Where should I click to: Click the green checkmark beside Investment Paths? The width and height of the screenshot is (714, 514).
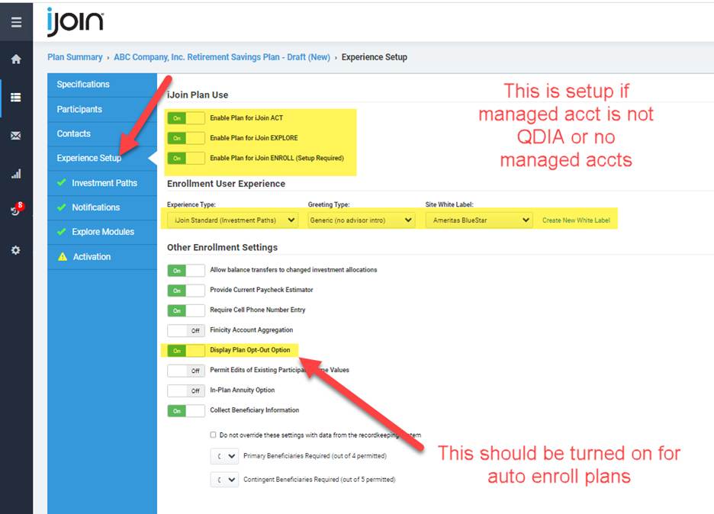62,182
